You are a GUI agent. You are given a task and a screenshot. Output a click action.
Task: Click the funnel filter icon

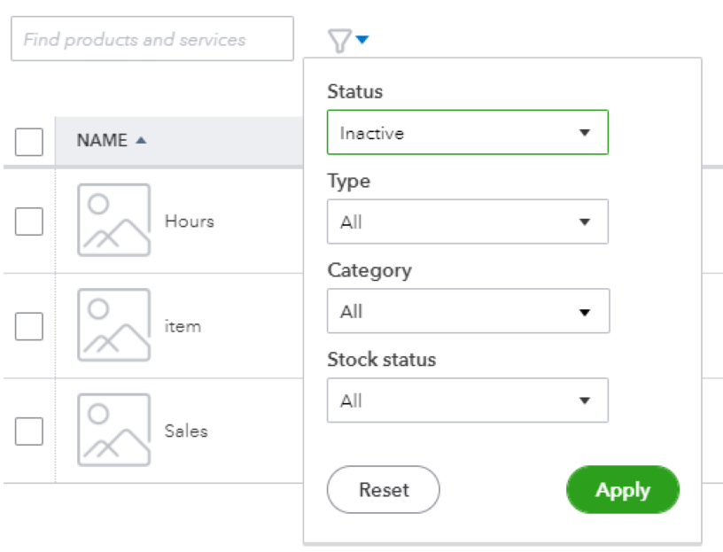point(339,40)
